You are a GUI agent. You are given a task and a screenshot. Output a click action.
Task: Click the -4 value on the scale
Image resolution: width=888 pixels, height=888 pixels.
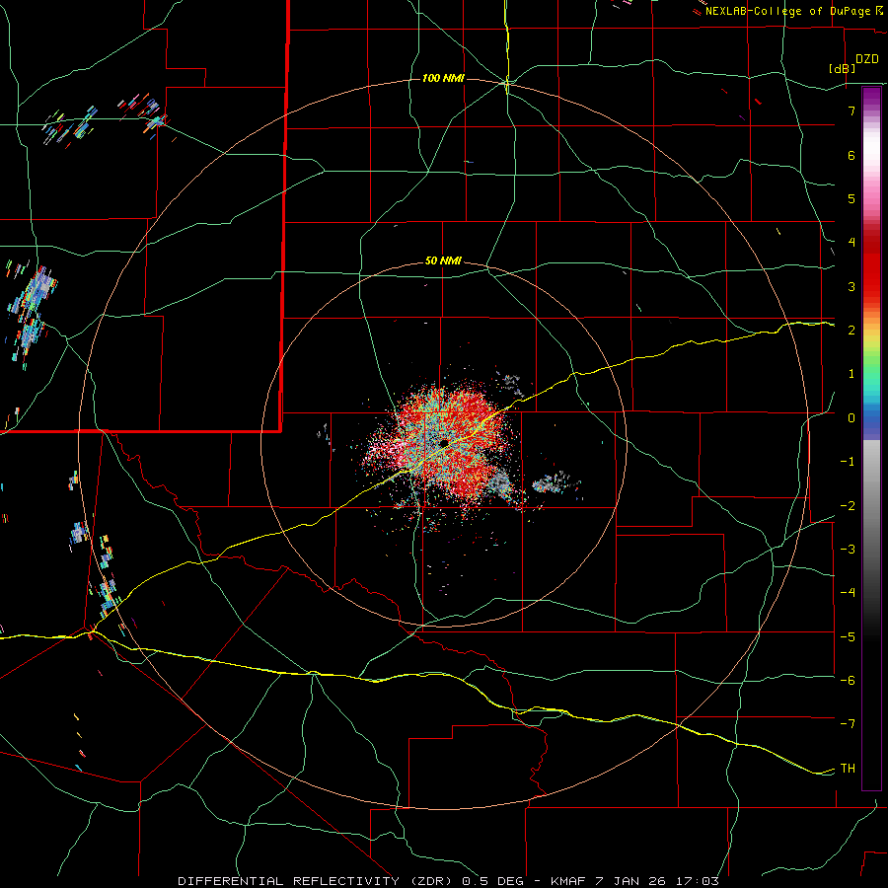848,593
